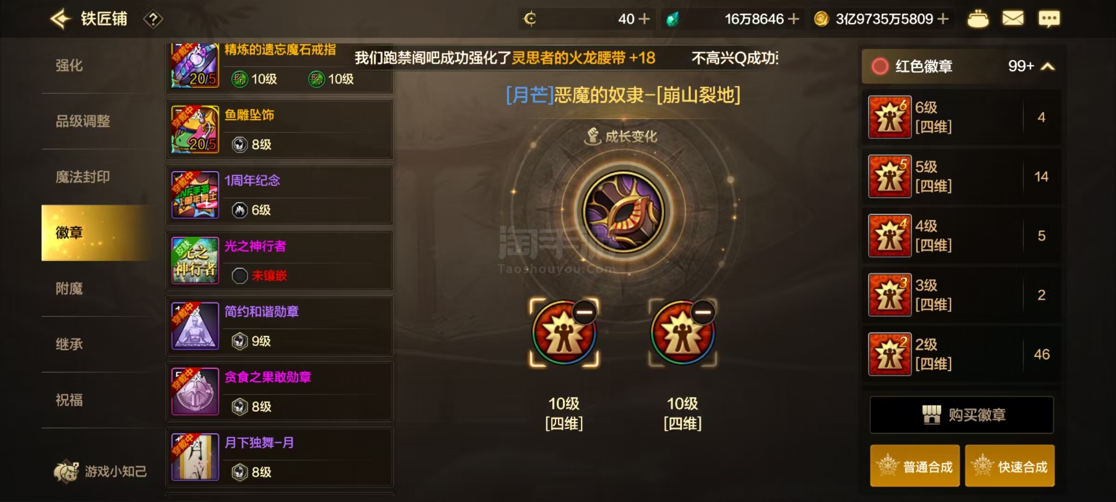Screen dimensions: 1116x502
Task: Select the 6级 red emblem icon
Action: 890,117
